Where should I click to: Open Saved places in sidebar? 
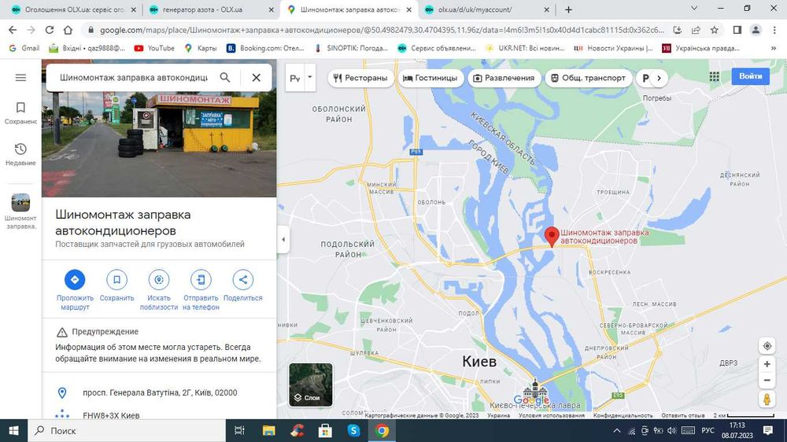20,113
